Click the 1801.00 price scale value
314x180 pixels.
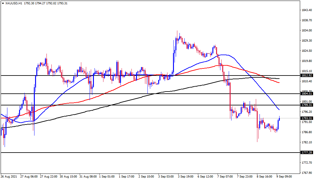(x=307, y=102)
